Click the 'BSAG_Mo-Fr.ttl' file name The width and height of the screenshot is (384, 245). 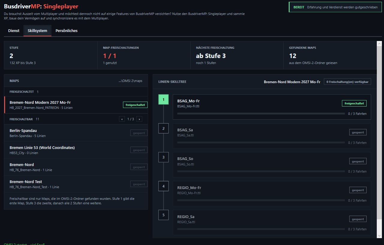[189, 106]
